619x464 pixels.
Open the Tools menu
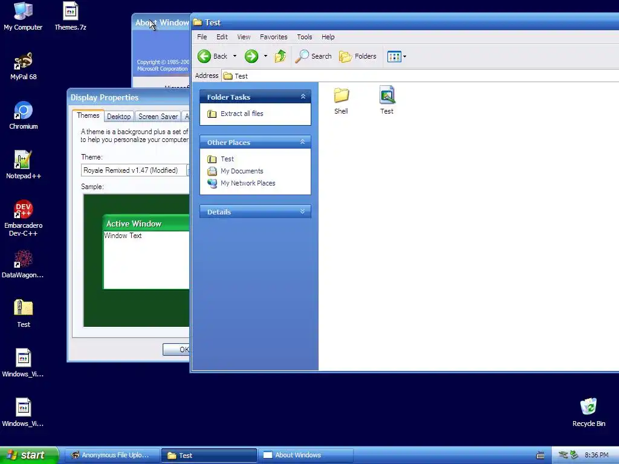305,37
